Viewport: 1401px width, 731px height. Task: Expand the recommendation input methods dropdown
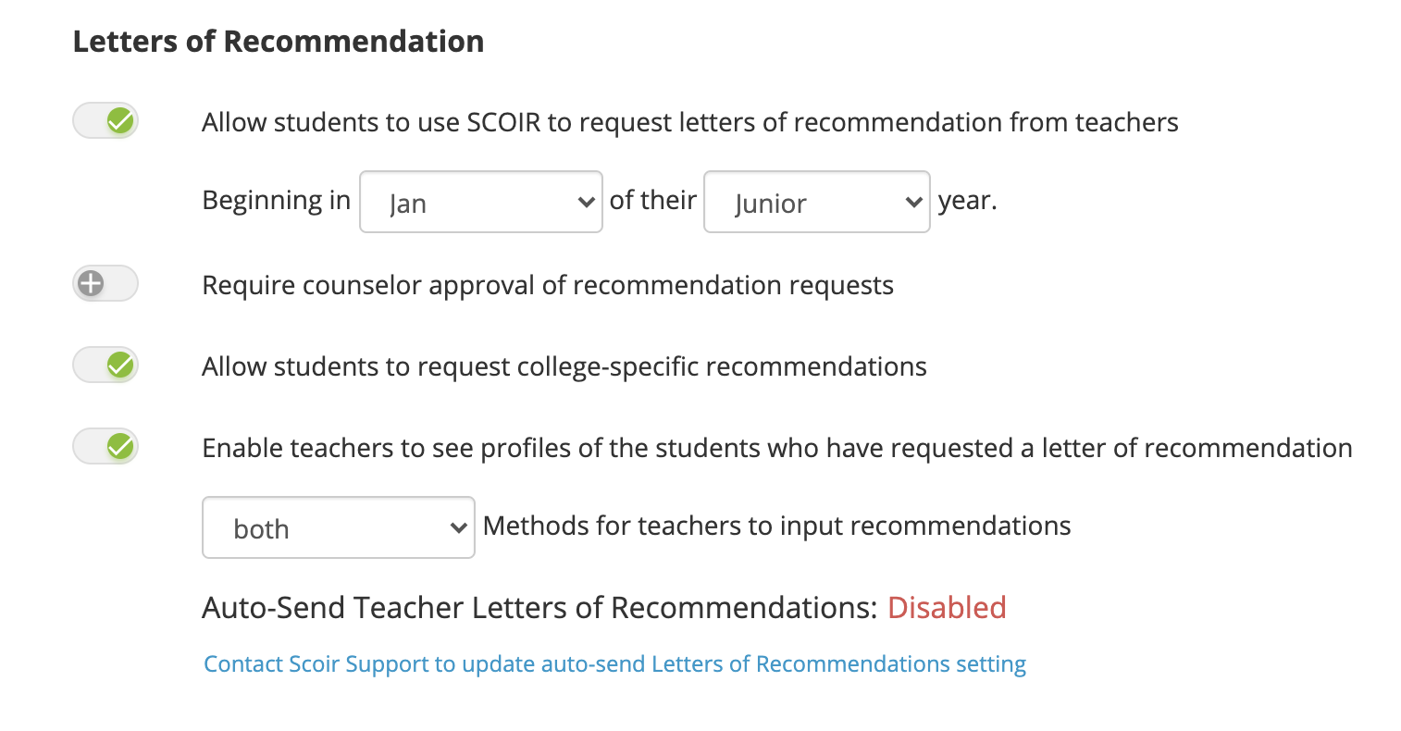tap(339, 527)
